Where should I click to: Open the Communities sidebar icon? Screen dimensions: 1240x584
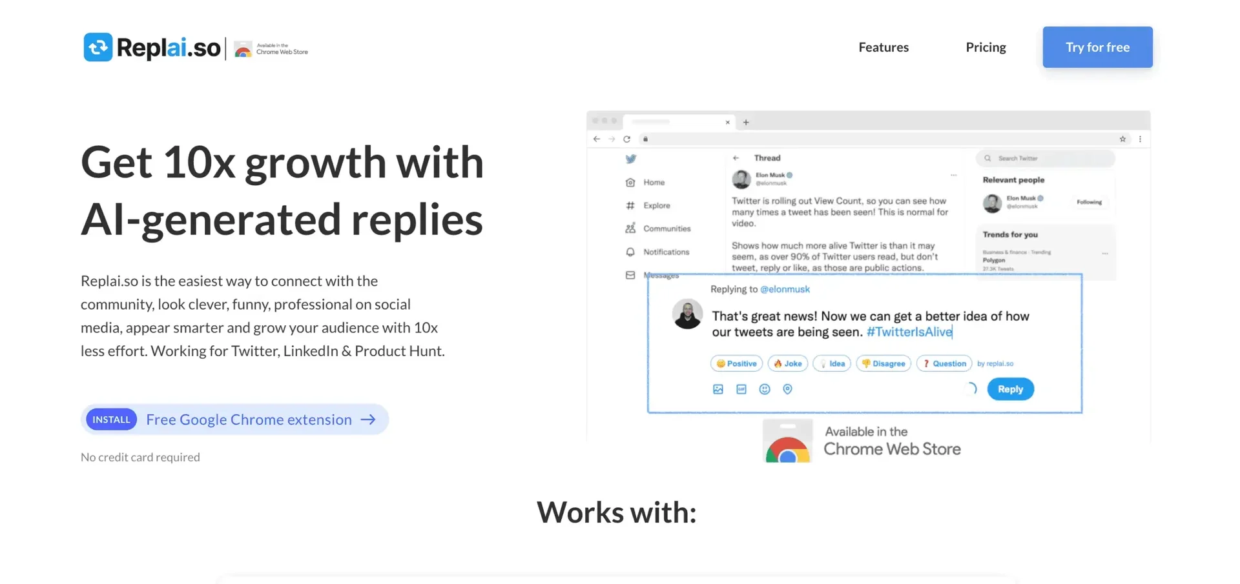click(x=630, y=228)
